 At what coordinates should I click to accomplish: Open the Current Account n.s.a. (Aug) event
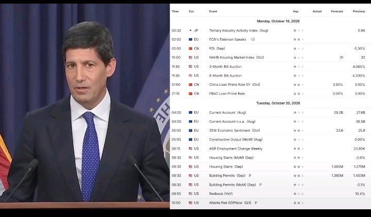[x=232, y=121]
